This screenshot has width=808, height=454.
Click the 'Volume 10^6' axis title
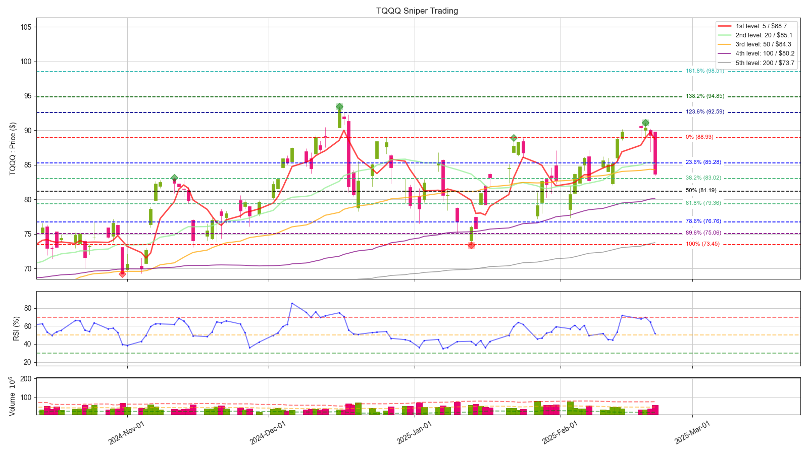point(13,396)
